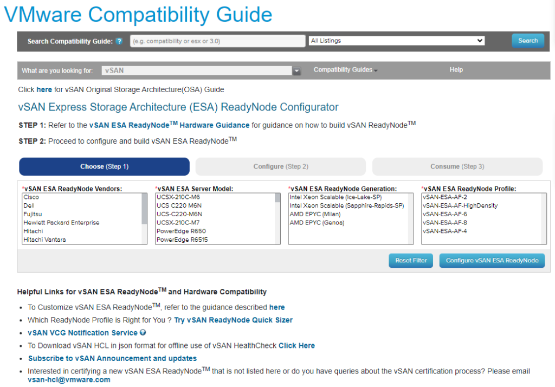The height and width of the screenshot is (387, 555).
Task: Select the Consume (Step 3) tab
Action: tap(457, 166)
